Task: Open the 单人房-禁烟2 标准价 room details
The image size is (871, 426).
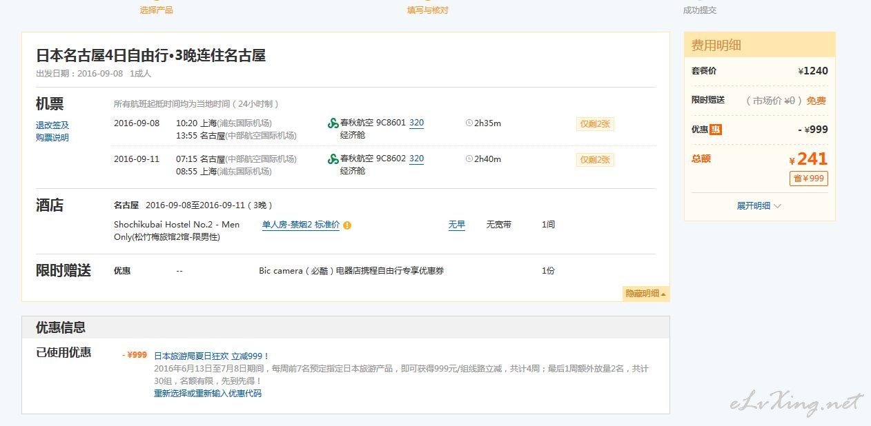Action: tap(300, 225)
